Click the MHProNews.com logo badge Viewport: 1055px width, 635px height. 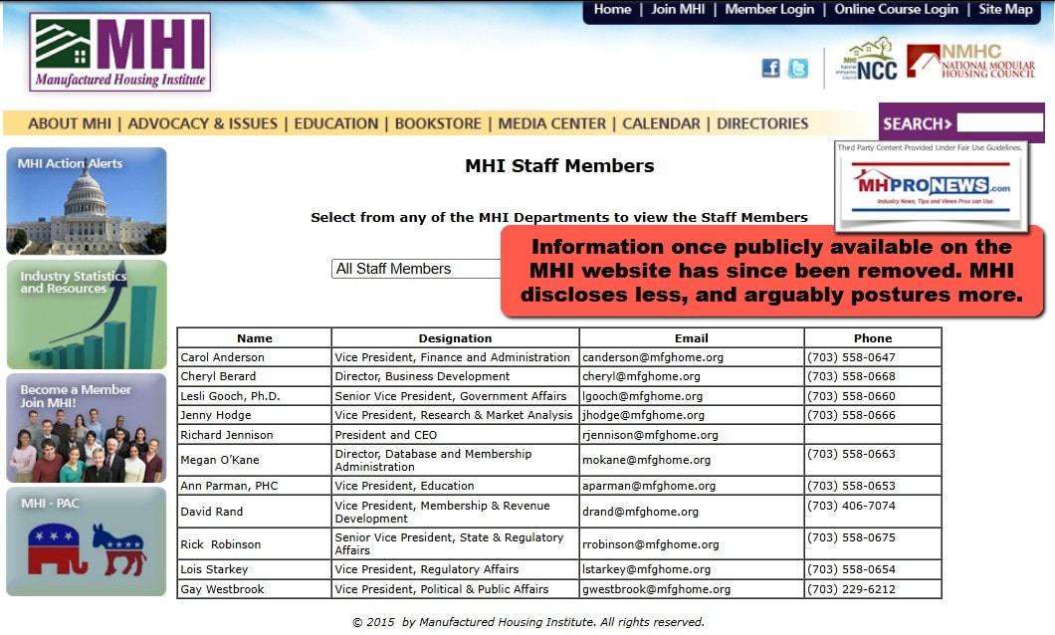pos(932,186)
